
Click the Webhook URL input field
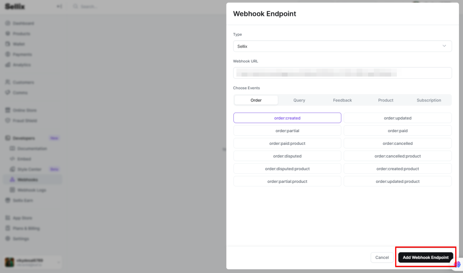point(342,73)
